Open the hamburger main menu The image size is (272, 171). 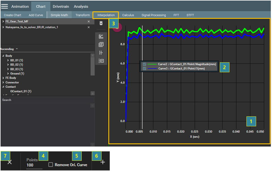pyautogui.click(x=5, y=6)
